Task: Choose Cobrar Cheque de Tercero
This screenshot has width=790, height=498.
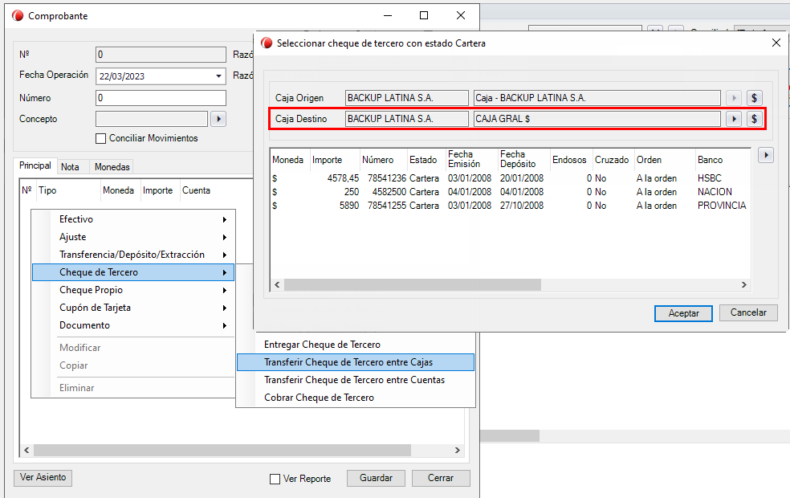Action: tap(356, 398)
